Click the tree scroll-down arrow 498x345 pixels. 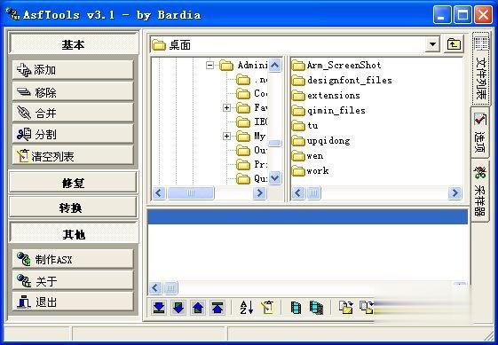(274, 177)
